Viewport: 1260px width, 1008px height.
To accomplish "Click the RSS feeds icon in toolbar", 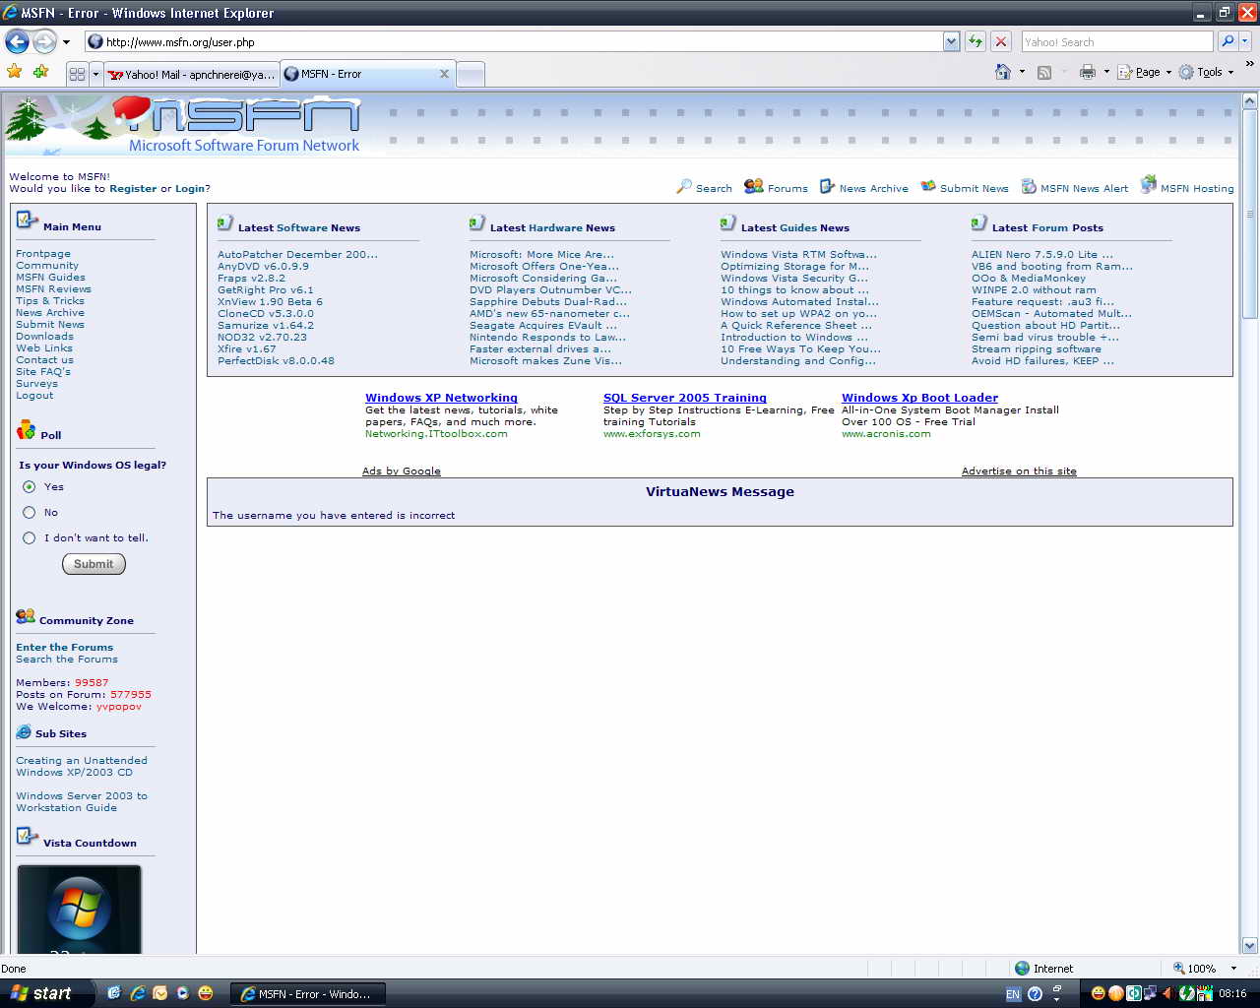I will click(x=1044, y=72).
